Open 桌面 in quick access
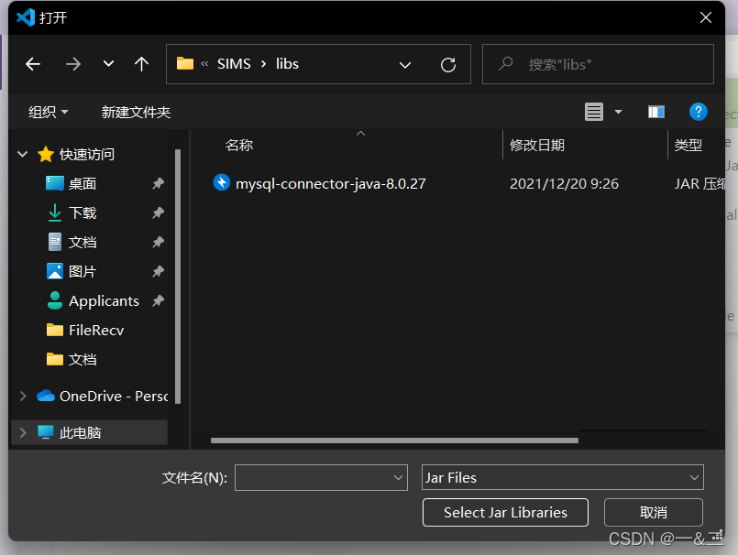 (83, 183)
